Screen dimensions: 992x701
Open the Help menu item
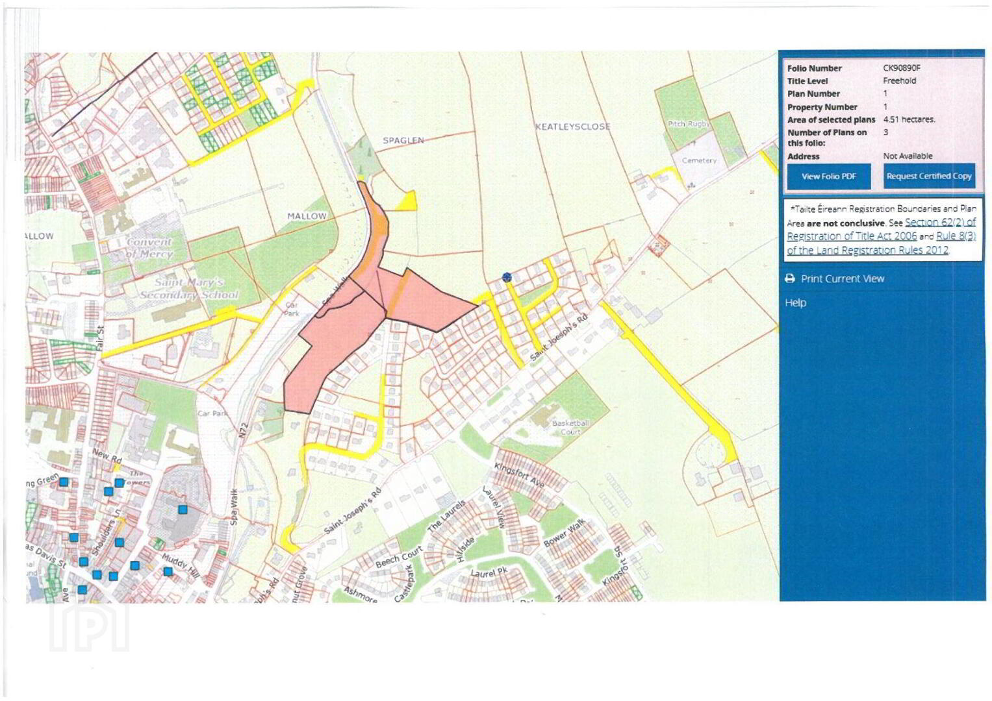tap(795, 302)
